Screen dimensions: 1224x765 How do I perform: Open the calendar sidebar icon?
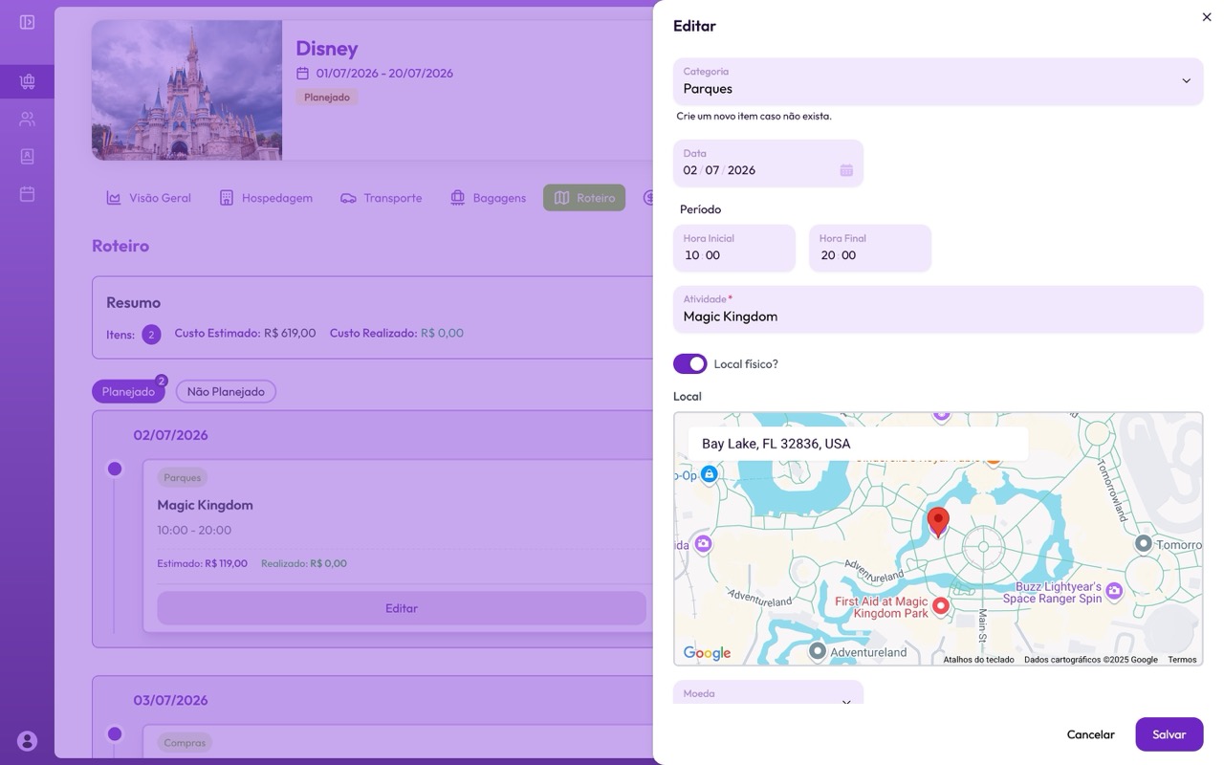point(27,194)
